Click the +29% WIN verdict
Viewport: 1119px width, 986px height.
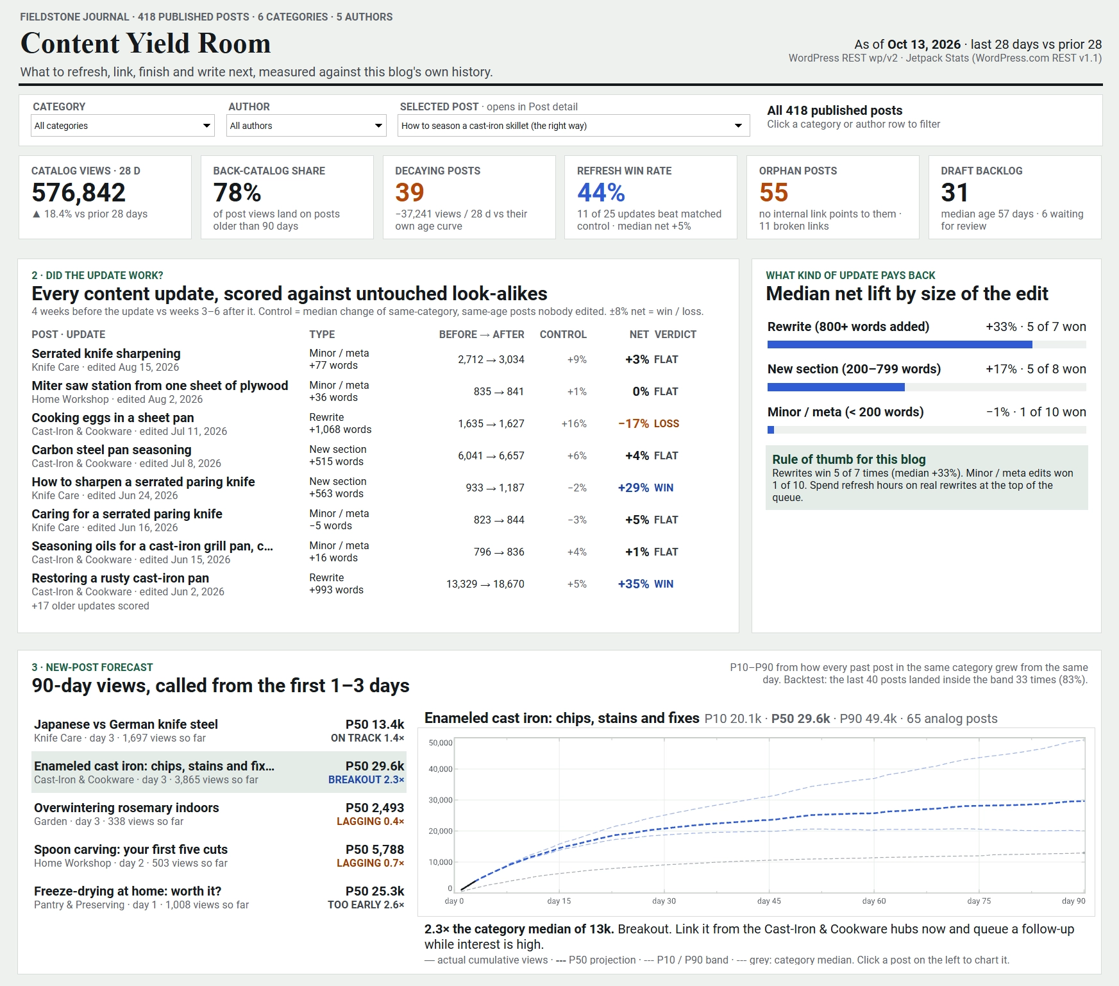[x=646, y=488]
